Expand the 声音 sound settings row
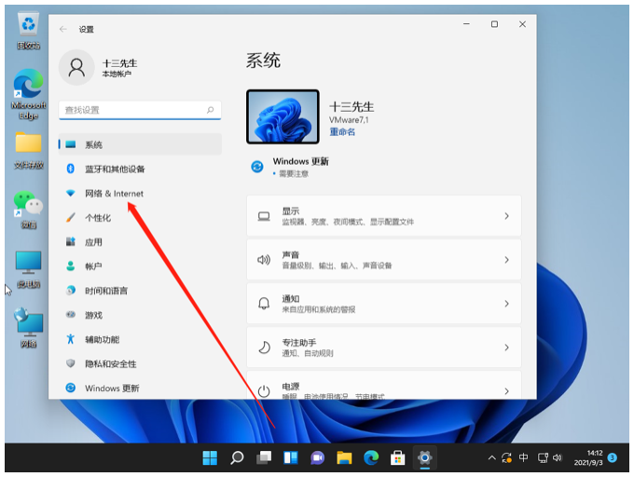Viewport: 634px width, 477px height. 383,260
